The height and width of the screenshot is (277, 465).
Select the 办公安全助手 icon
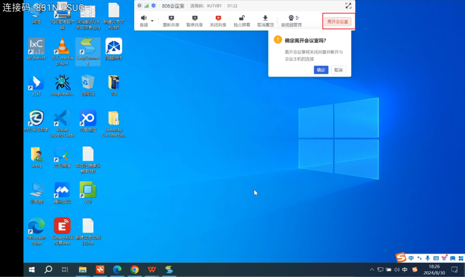pyautogui.click(x=36, y=121)
